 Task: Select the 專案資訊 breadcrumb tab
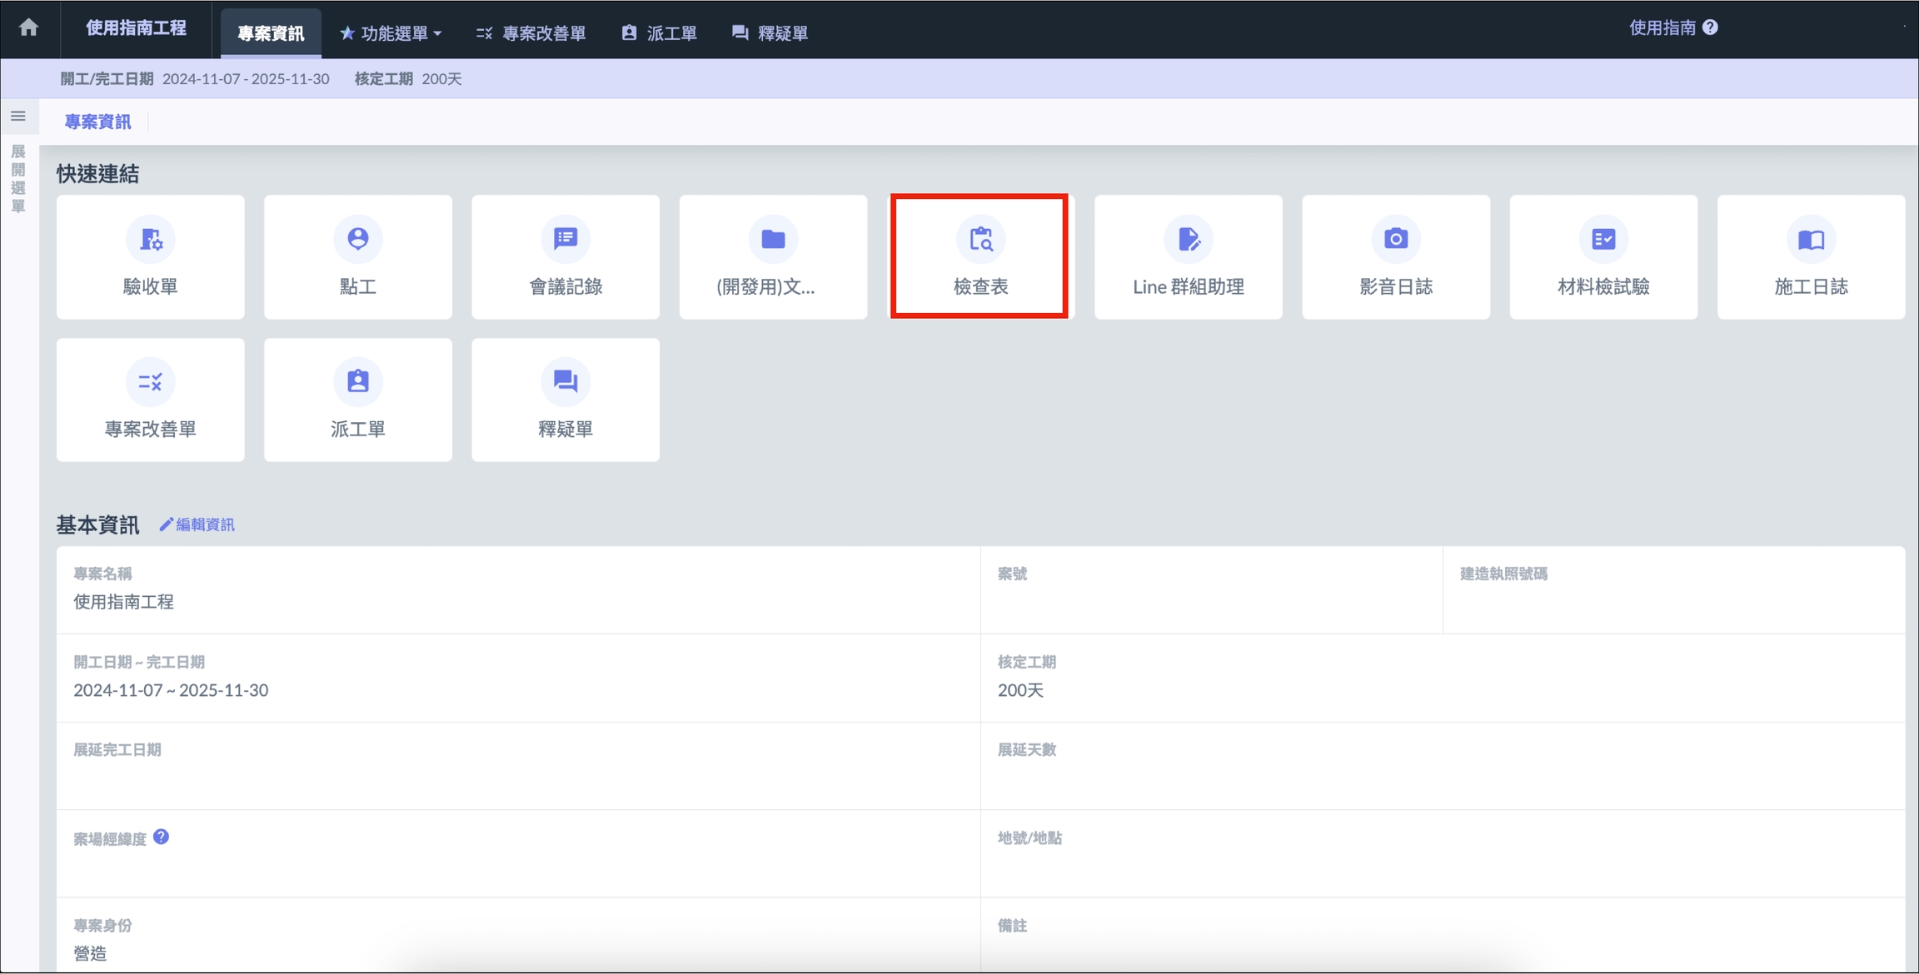[x=97, y=122]
